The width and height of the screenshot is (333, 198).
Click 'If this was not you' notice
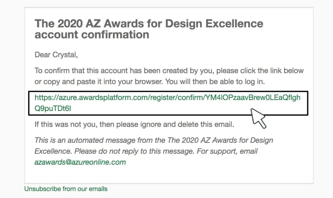tap(134, 124)
